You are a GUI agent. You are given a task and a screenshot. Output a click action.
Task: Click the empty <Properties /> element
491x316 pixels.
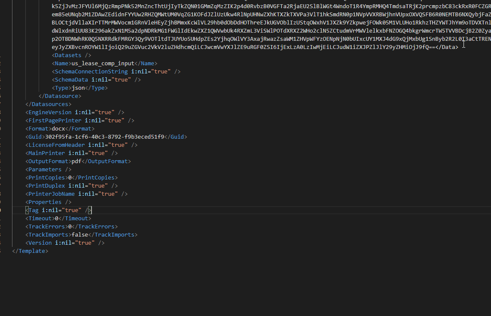point(48,201)
